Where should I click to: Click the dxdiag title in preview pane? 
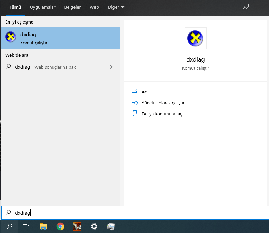point(196,59)
